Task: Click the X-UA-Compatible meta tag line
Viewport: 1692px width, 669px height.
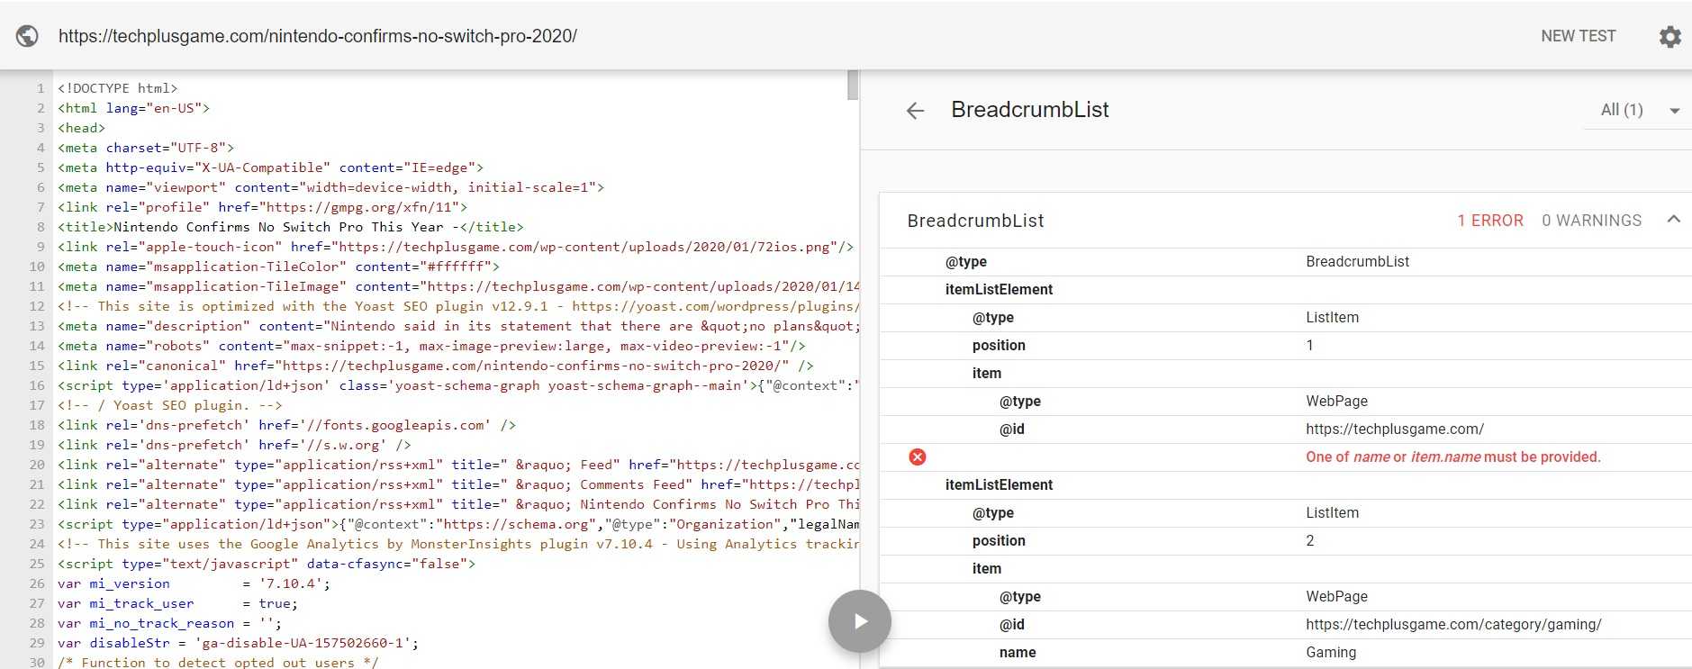Action: coord(270,167)
